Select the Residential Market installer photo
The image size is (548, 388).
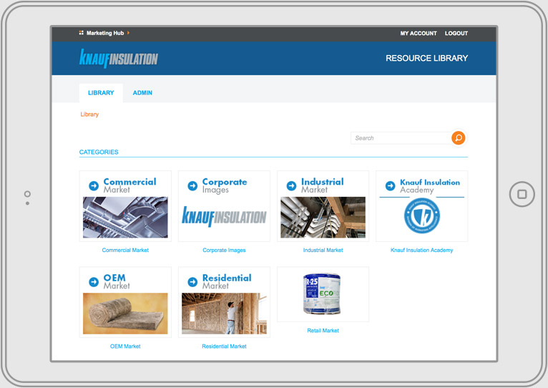pos(224,314)
